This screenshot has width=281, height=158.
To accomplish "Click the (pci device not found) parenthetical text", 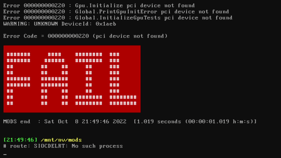I will point(130,36).
